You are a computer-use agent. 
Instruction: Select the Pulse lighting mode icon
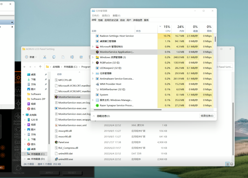pos(18,90)
